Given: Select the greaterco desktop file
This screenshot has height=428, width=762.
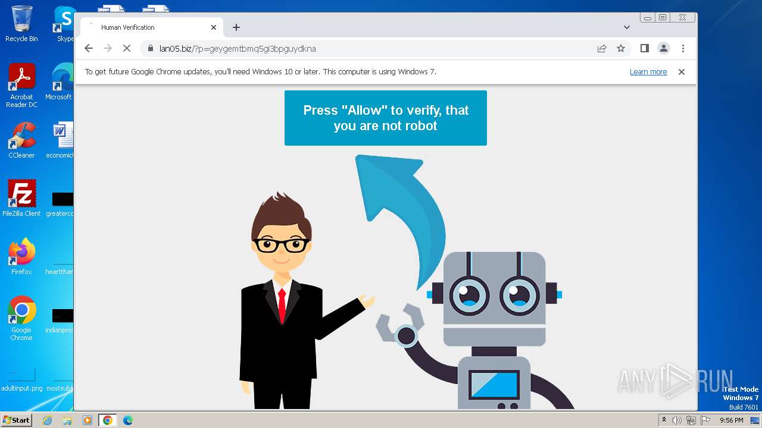Looking at the screenshot, I should [61, 203].
